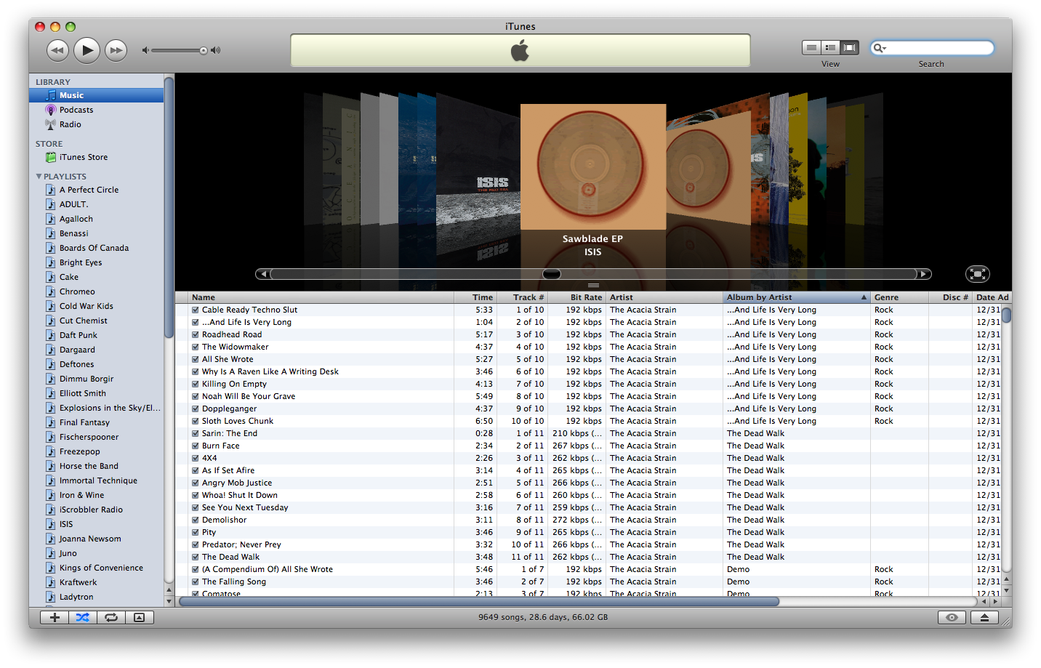This screenshot has height=668, width=1041.
Task: Uncheck the Burn Face song
Action: pyautogui.click(x=195, y=446)
